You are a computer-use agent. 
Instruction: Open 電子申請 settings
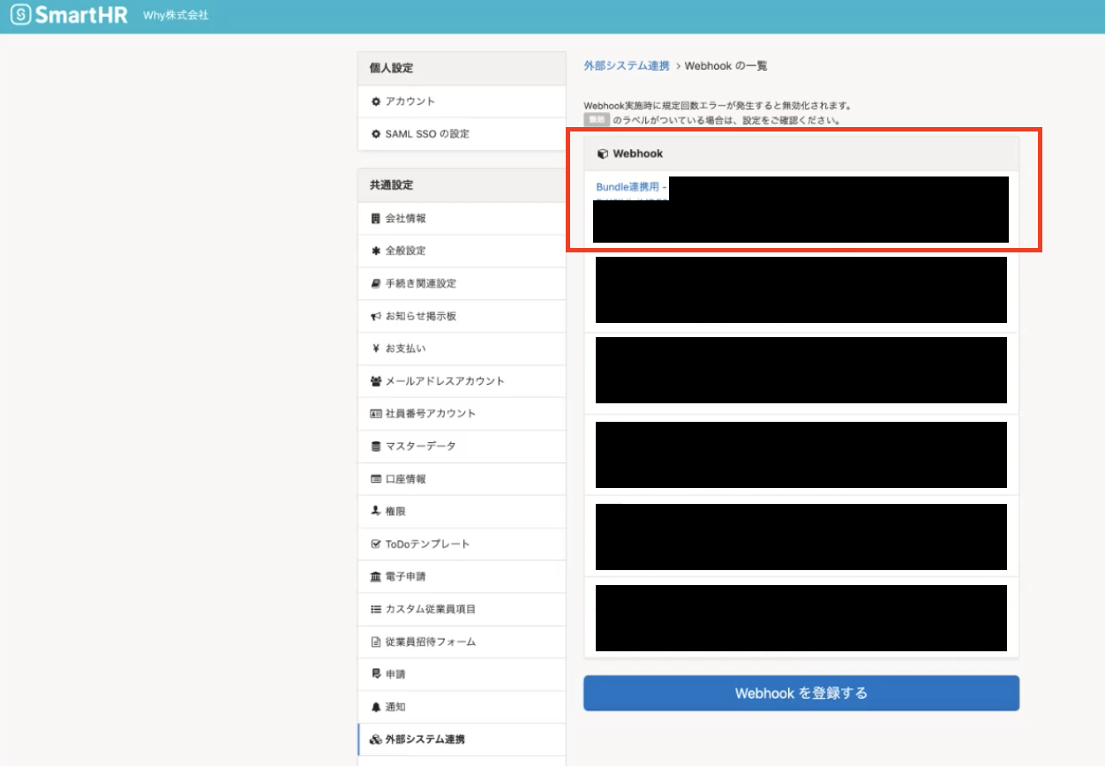click(462, 576)
